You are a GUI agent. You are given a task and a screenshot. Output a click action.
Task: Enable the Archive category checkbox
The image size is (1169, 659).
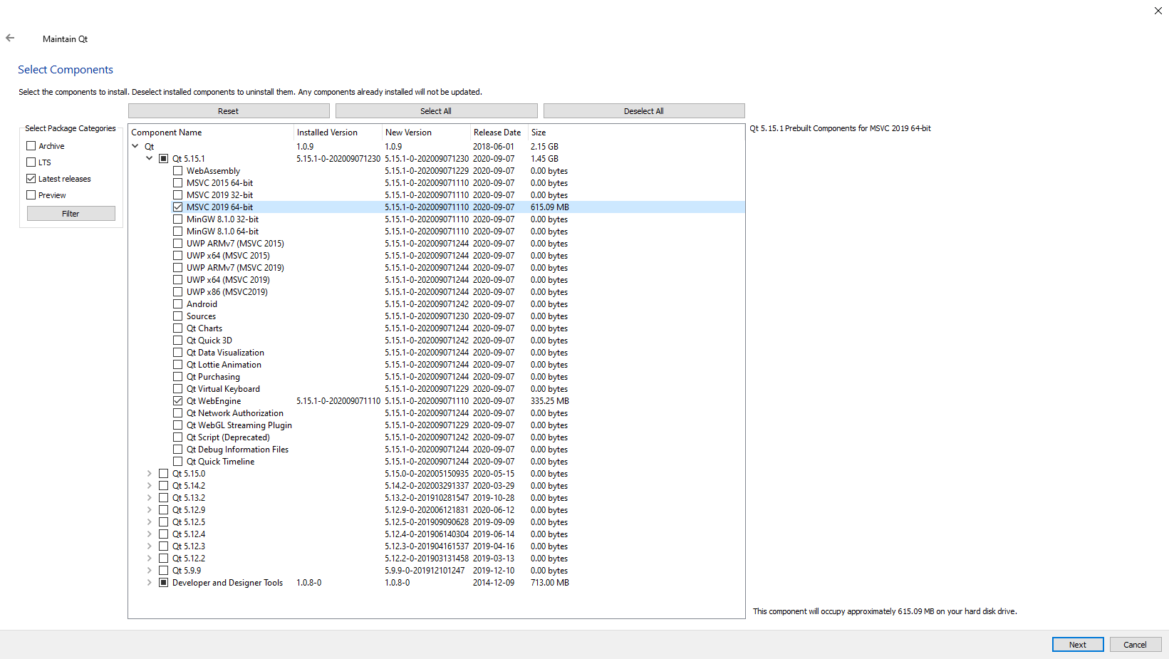click(x=31, y=145)
